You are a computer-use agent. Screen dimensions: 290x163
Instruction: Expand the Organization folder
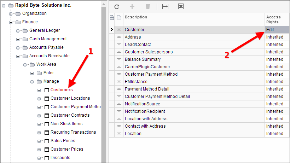coord(11,14)
